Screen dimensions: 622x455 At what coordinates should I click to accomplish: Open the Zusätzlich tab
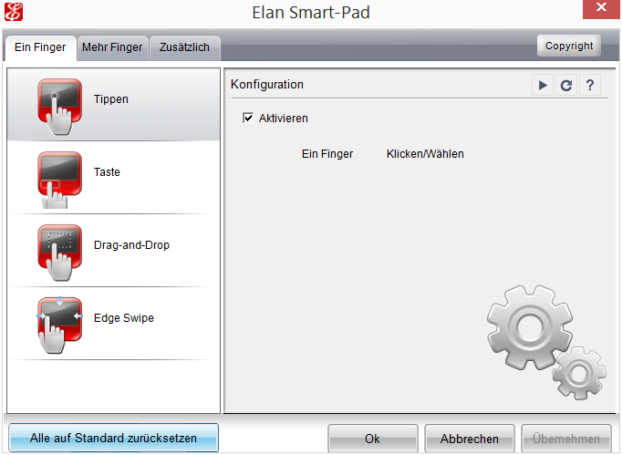coord(184,47)
